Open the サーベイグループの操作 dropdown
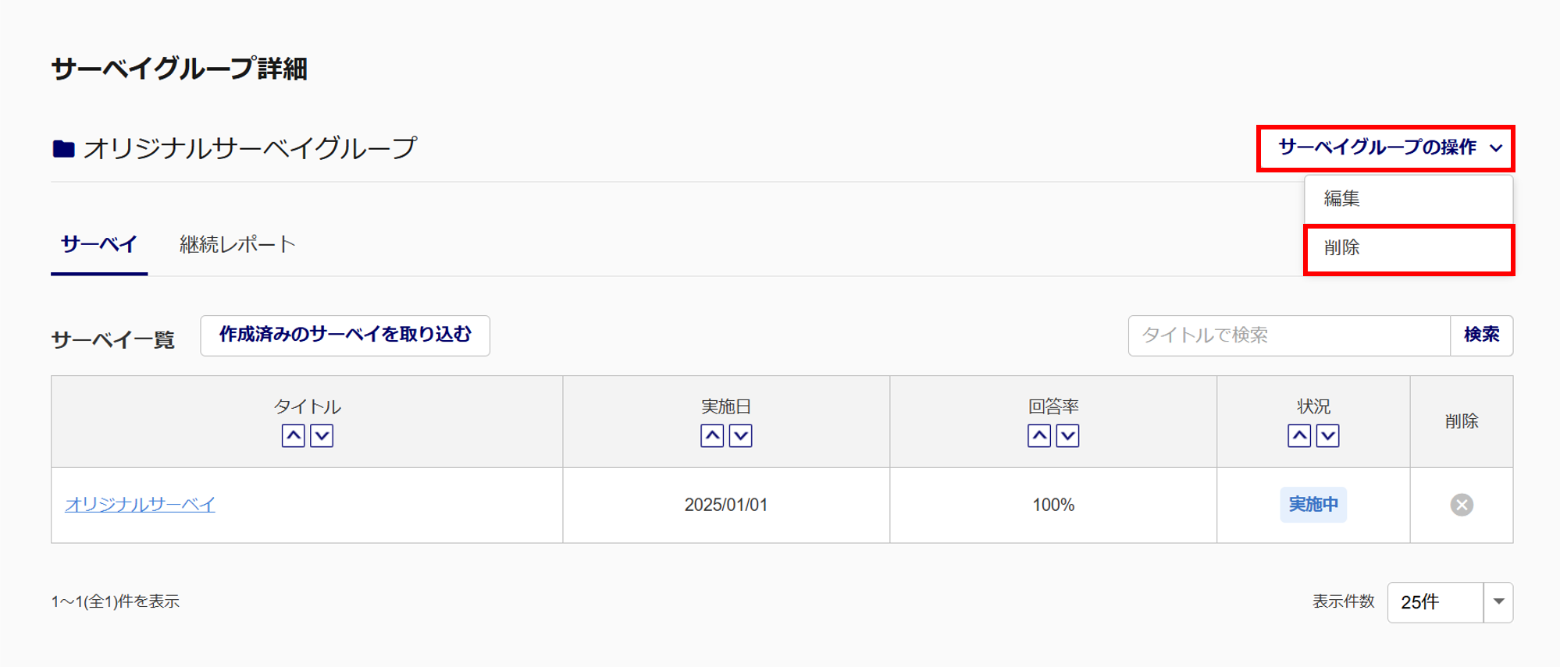The image size is (1560, 667). (x=1386, y=147)
